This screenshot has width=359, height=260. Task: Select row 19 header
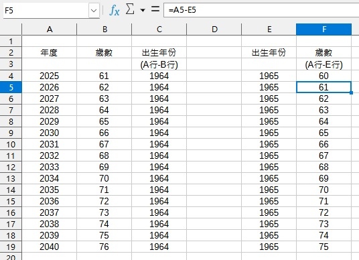click(x=11, y=247)
